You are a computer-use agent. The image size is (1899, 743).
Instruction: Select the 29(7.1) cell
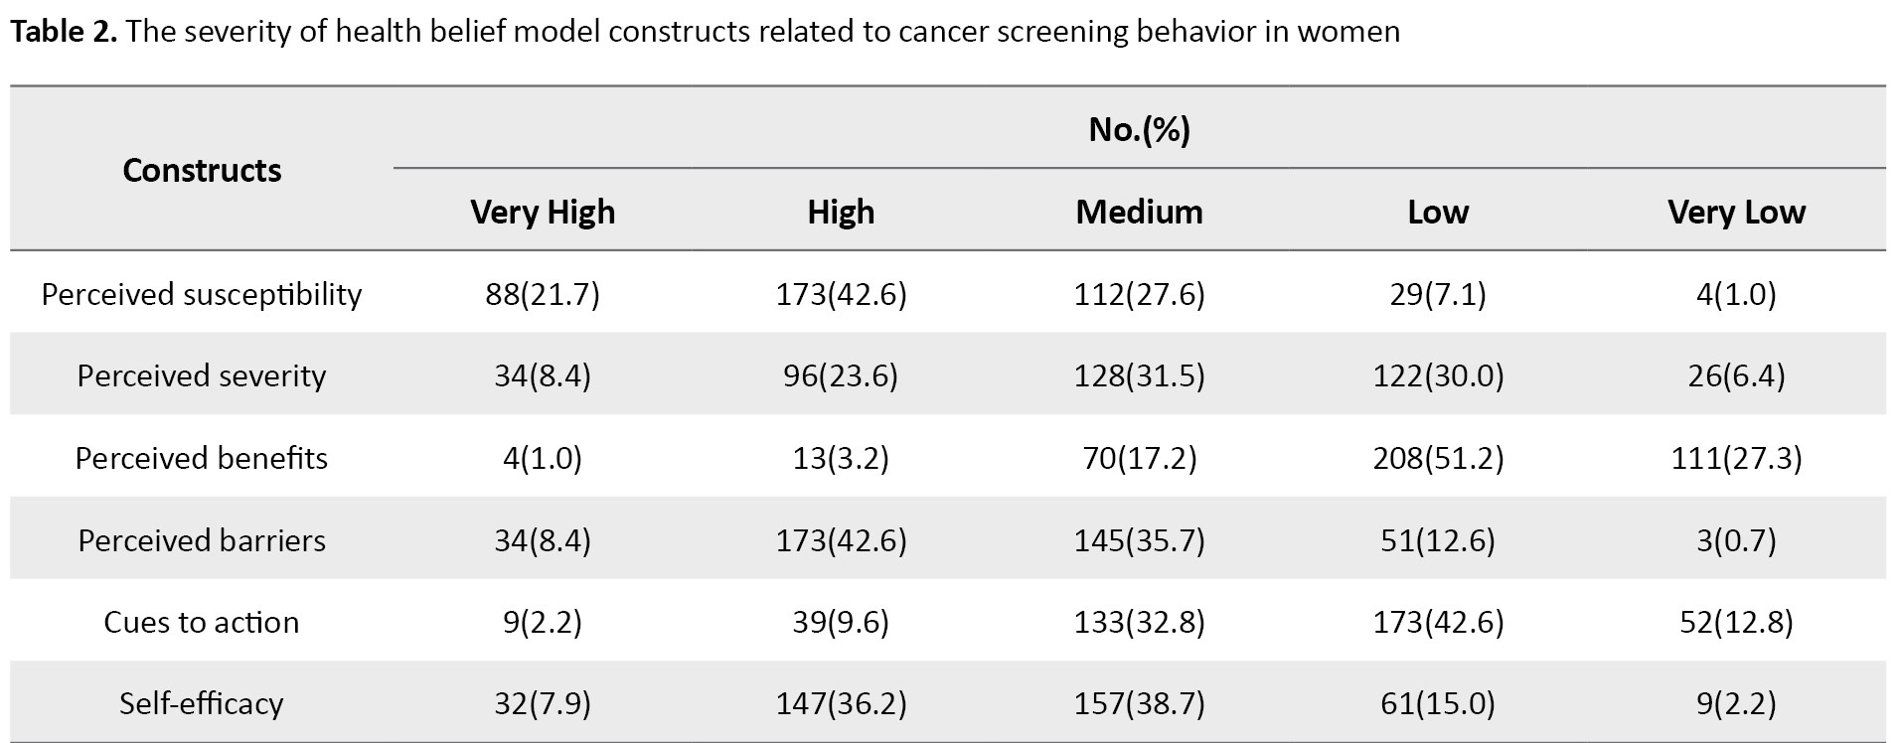point(1438,294)
